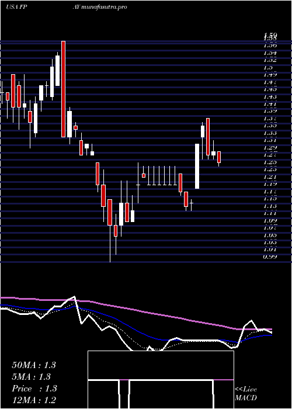292x409 pixels.
Task: Click the "<<Live MACD" label
Action: coord(246,394)
